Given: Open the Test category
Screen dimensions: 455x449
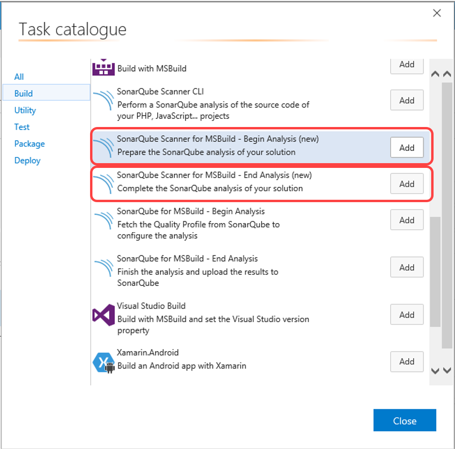Looking at the screenshot, I should pos(22,127).
